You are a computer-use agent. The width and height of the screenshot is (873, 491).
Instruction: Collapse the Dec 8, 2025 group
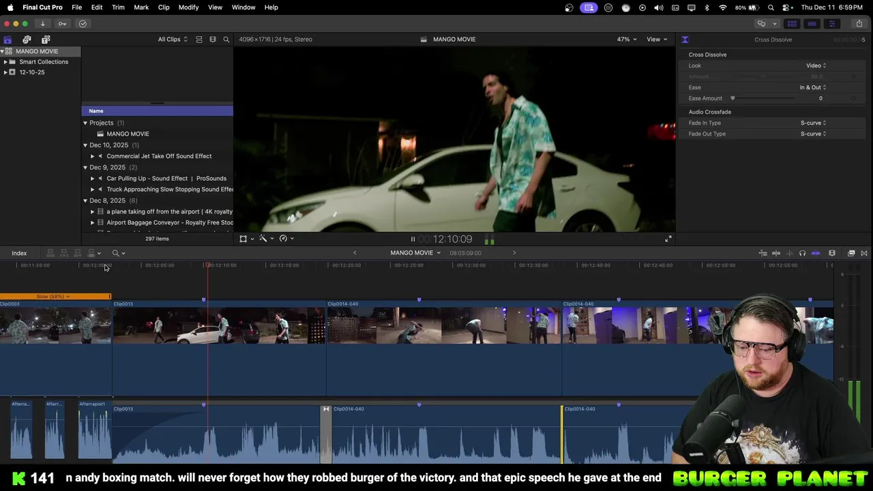click(x=85, y=200)
